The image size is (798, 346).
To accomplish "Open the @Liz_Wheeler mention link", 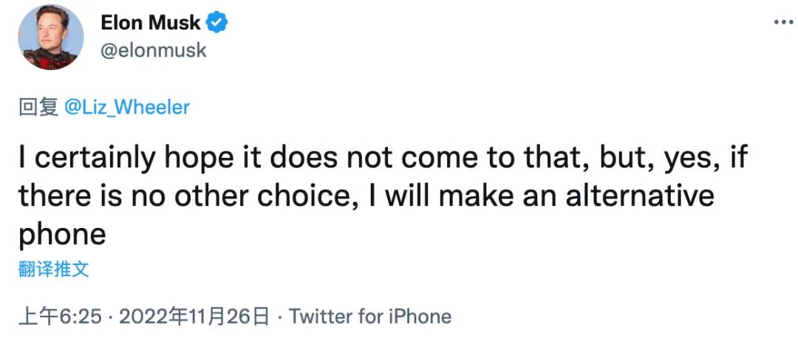I will pyautogui.click(x=127, y=107).
